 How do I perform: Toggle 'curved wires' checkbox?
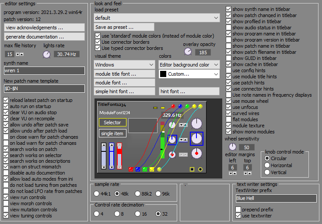pyautogui.click(x=229, y=113)
